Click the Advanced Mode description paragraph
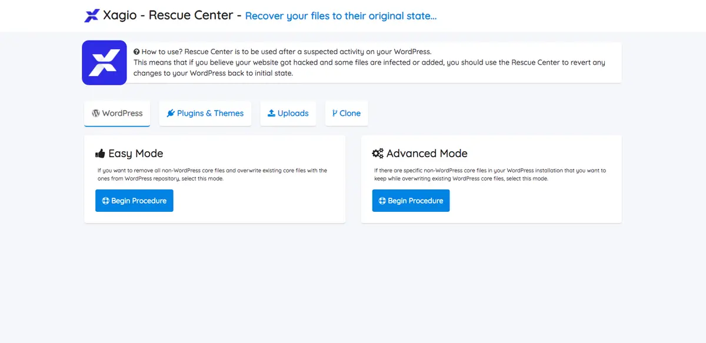Image resolution: width=706 pixels, height=343 pixels. pyautogui.click(x=490, y=174)
